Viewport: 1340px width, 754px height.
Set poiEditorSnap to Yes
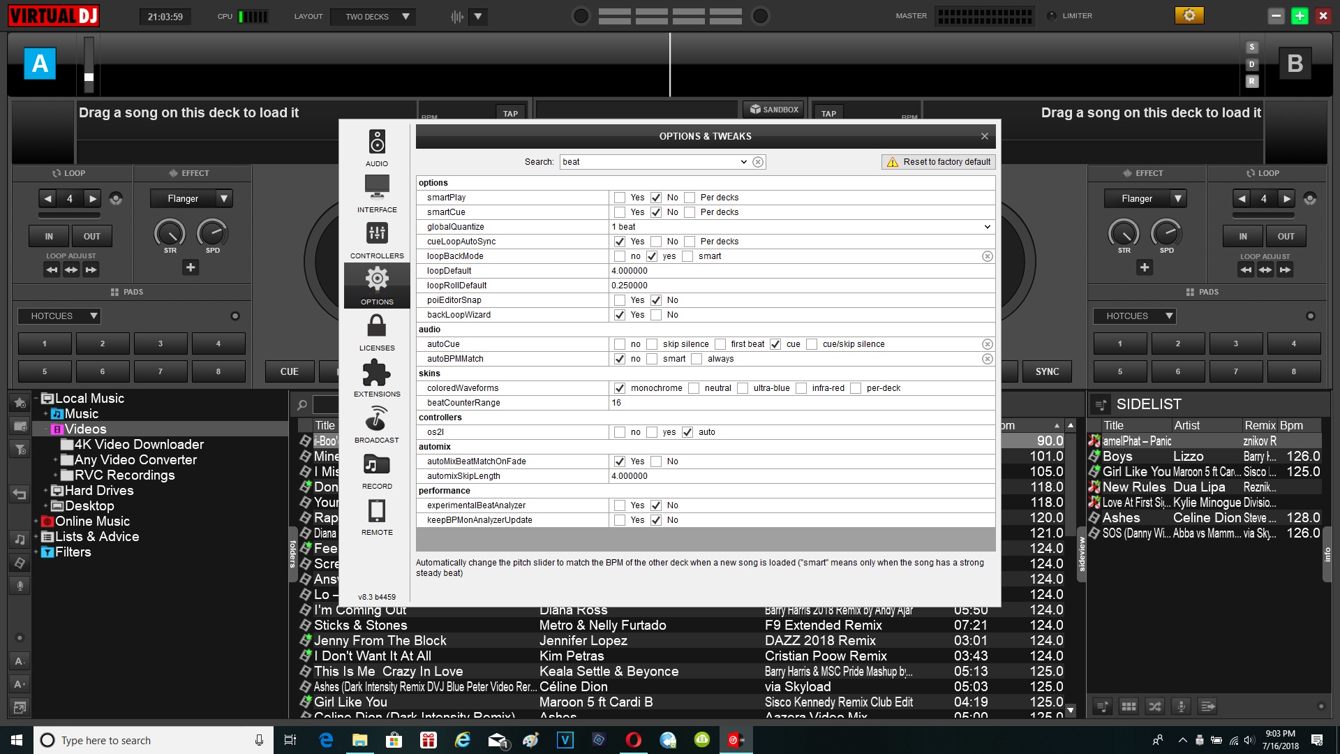click(620, 300)
